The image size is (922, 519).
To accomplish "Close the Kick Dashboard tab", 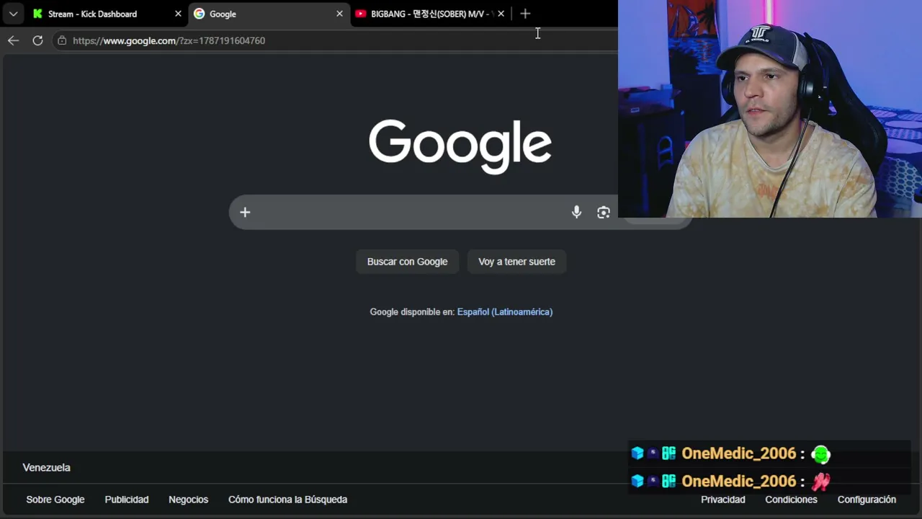I will 178,14.
